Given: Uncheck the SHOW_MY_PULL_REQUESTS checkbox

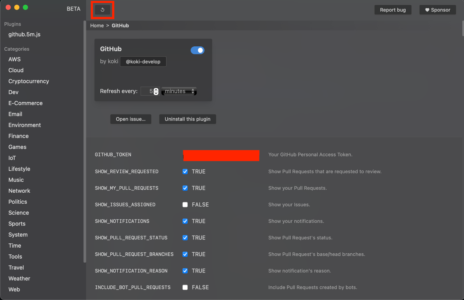Looking at the screenshot, I should [x=185, y=188].
